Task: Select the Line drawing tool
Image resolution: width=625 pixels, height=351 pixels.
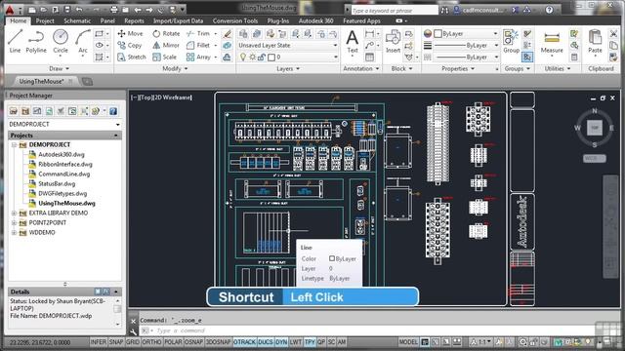Action: (x=15, y=41)
